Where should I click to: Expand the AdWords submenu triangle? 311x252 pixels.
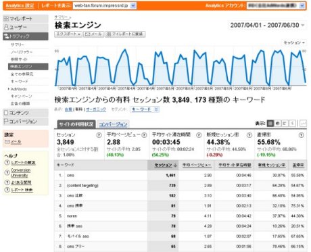(x=9, y=89)
